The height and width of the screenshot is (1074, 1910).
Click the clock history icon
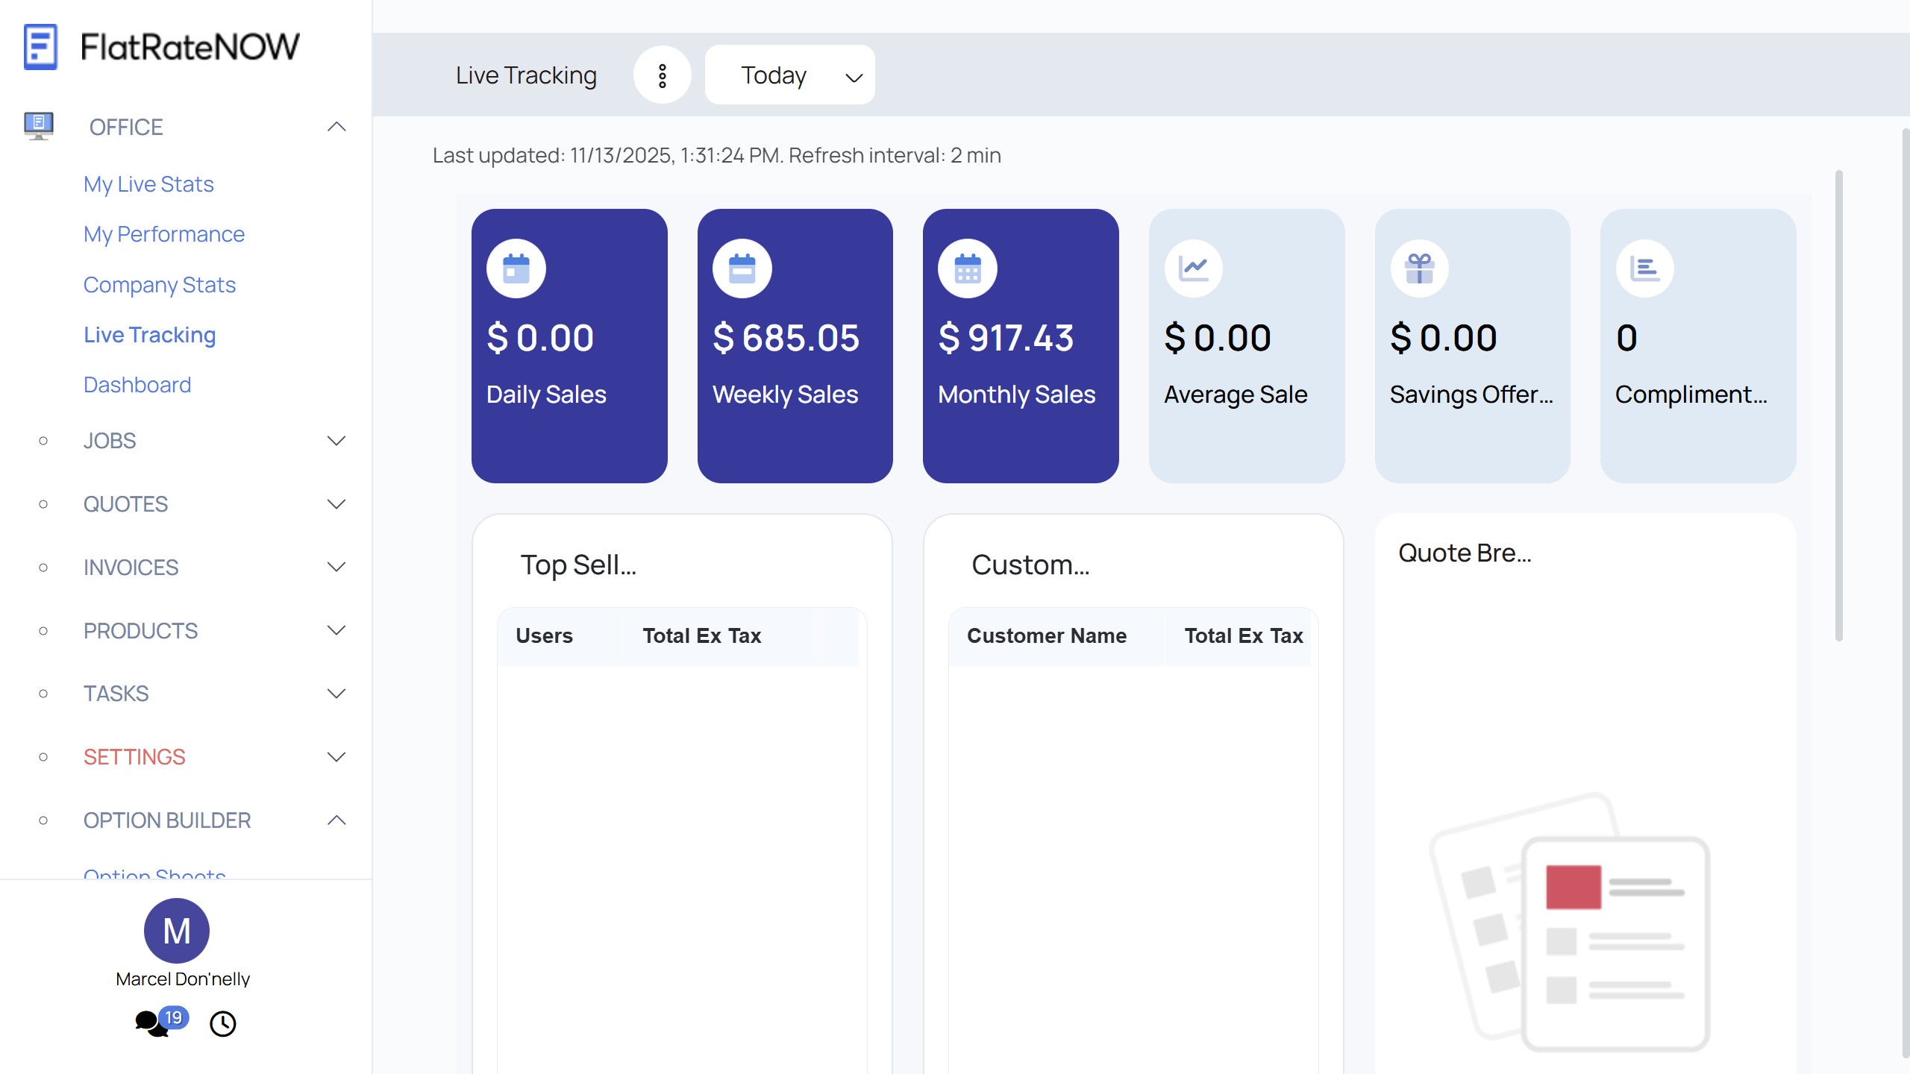[222, 1024]
